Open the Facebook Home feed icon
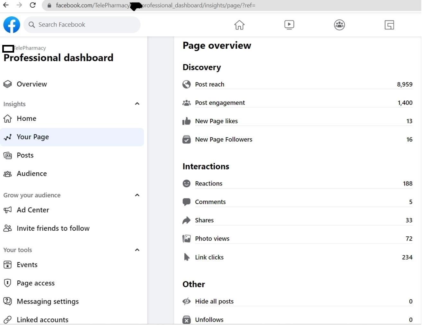Viewport: 424px width, 325px height. [x=239, y=25]
